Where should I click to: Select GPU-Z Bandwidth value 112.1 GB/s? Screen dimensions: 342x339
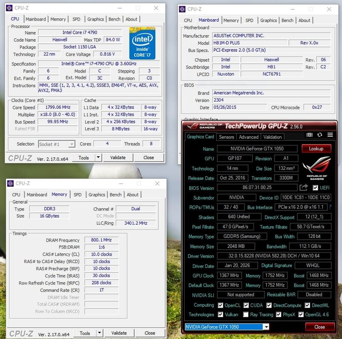(x=310, y=246)
